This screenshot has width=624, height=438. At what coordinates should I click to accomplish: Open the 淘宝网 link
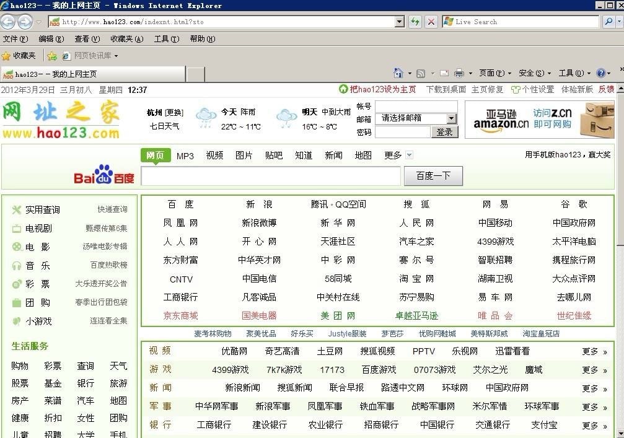416,279
